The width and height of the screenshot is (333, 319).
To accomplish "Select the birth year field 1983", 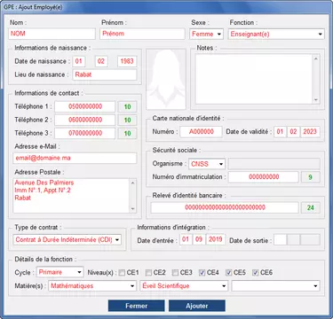I will [x=127, y=61].
